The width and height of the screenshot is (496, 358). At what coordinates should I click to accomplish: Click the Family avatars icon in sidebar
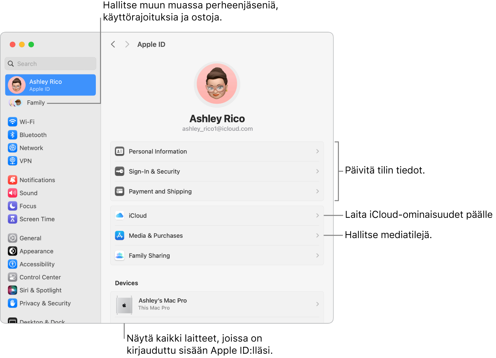(x=15, y=102)
